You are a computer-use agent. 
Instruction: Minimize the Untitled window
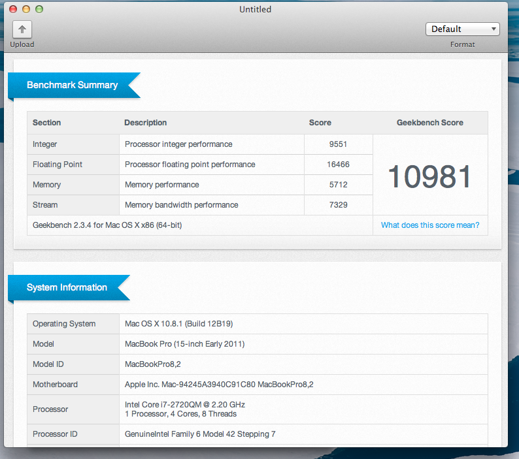(x=26, y=9)
